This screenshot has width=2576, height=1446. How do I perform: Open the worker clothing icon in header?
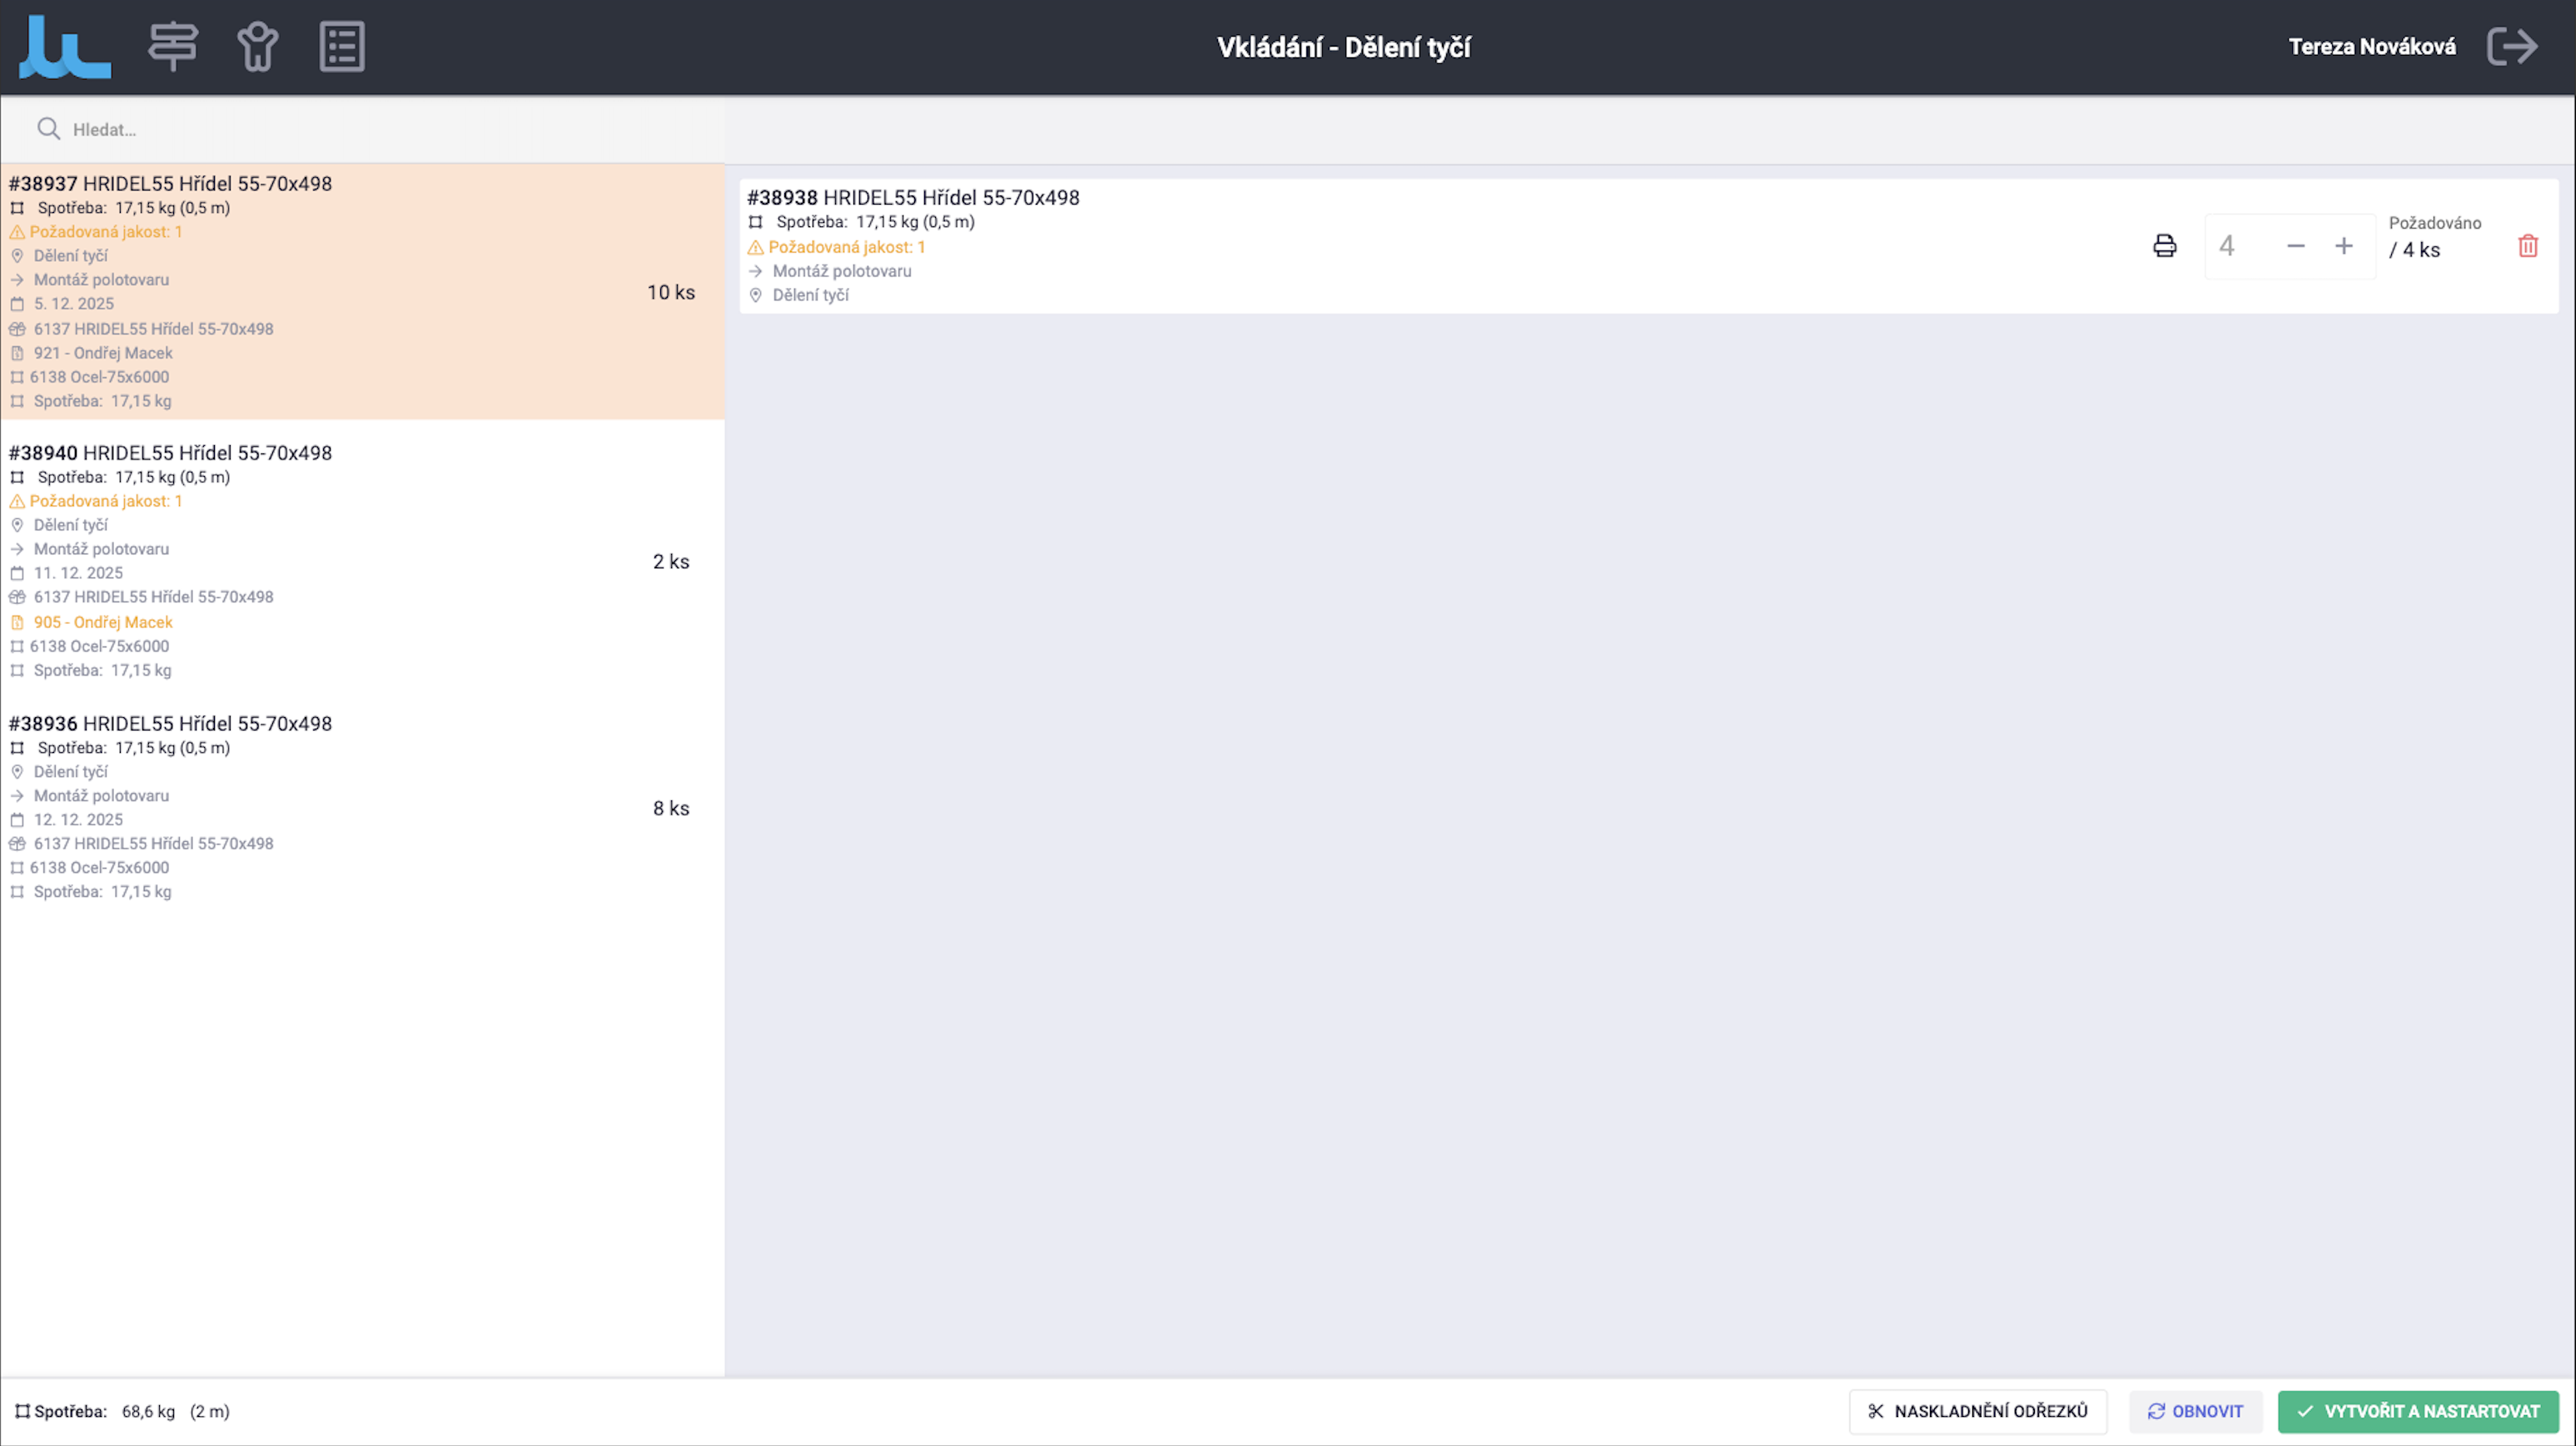click(x=257, y=46)
